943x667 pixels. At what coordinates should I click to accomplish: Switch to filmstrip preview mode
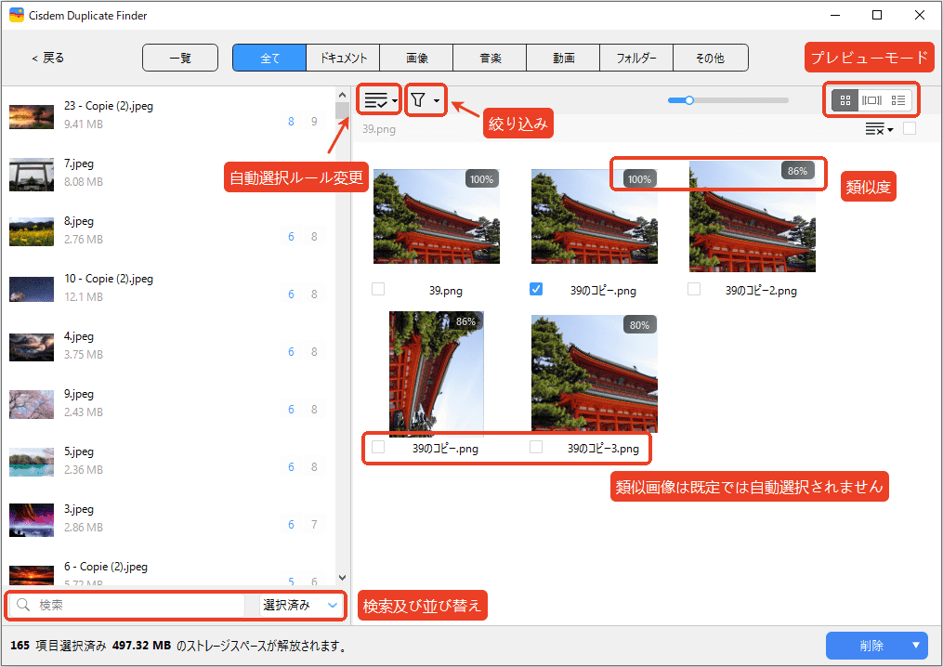tap(871, 99)
